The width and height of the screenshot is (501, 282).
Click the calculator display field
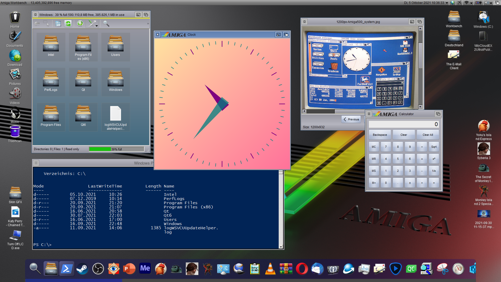click(x=404, y=124)
